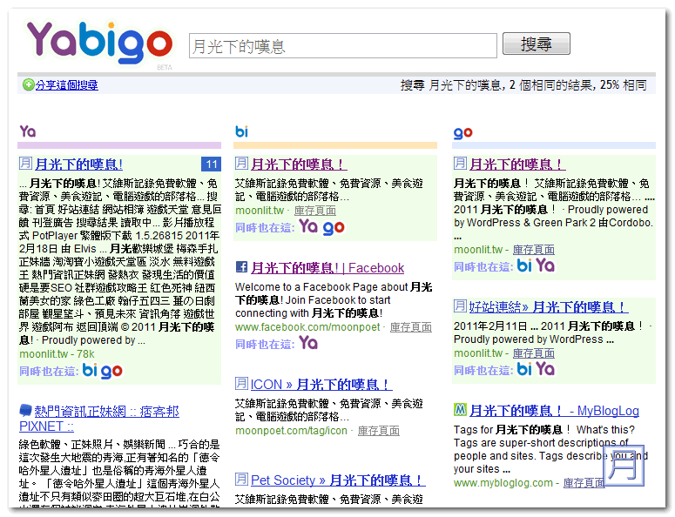Click the large 月 watermark icon at bottom right

click(x=625, y=467)
